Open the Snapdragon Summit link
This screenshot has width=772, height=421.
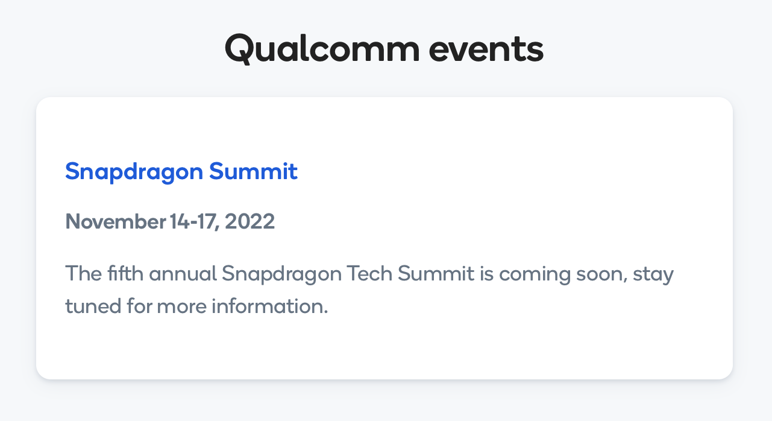click(x=181, y=172)
